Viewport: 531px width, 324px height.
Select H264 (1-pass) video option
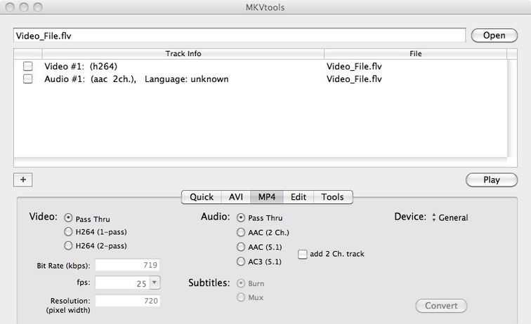point(68,231)
